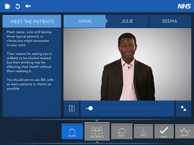Open the AUDIT checkmark section
This screenshot has width=194, height=145.
164,131
